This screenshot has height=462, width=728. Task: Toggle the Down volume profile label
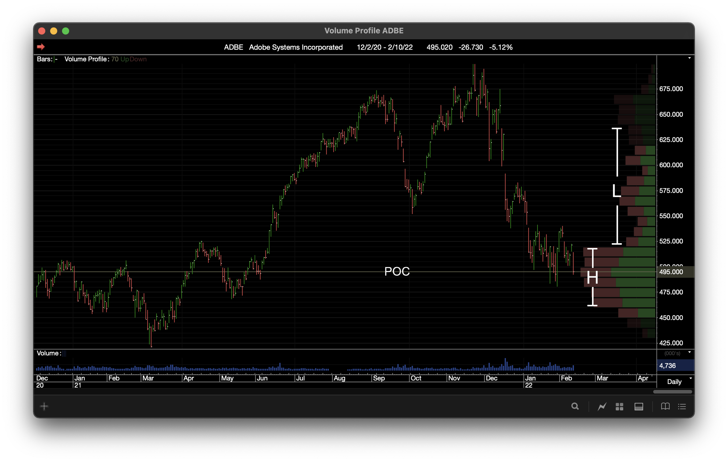point(138,59)
